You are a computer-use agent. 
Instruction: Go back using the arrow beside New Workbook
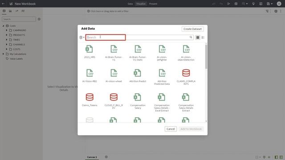(3, 4)
